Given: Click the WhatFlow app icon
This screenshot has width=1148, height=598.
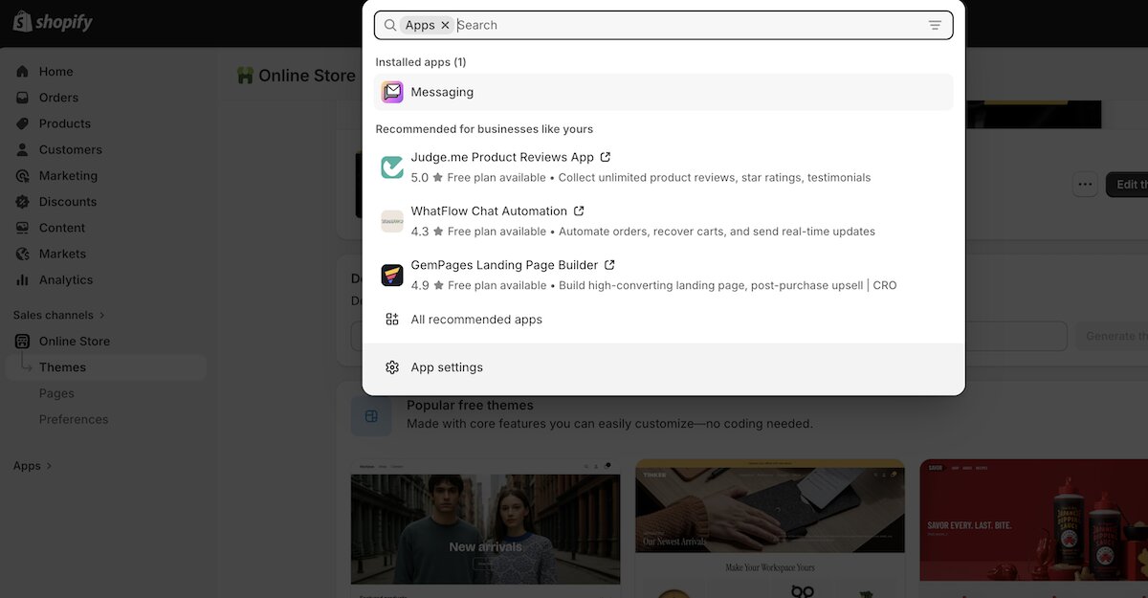Looking at the screenshot, I should point(392,221).
